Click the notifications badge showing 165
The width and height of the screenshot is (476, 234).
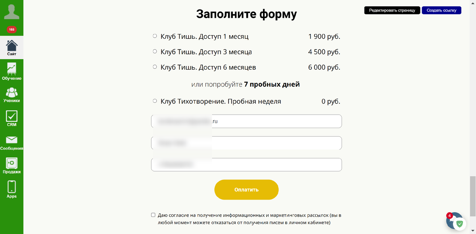[x=12, y=29]
